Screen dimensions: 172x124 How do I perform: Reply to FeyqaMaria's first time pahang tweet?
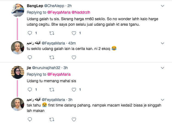[x=30, y=119]
